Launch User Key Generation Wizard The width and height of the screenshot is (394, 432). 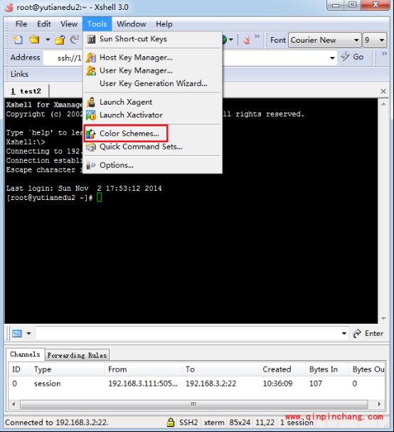pos(152,83)
